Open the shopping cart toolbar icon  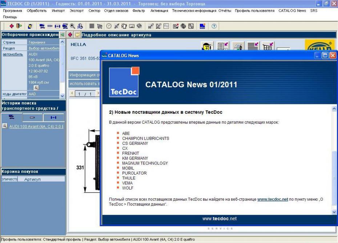[100, 26]
